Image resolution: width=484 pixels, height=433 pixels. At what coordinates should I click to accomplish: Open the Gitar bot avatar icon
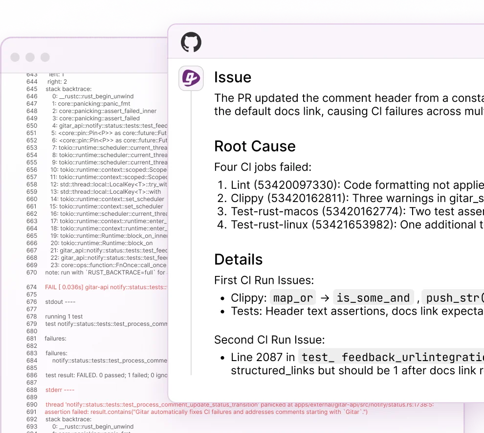pyautogui.click(x=191, y=78)
